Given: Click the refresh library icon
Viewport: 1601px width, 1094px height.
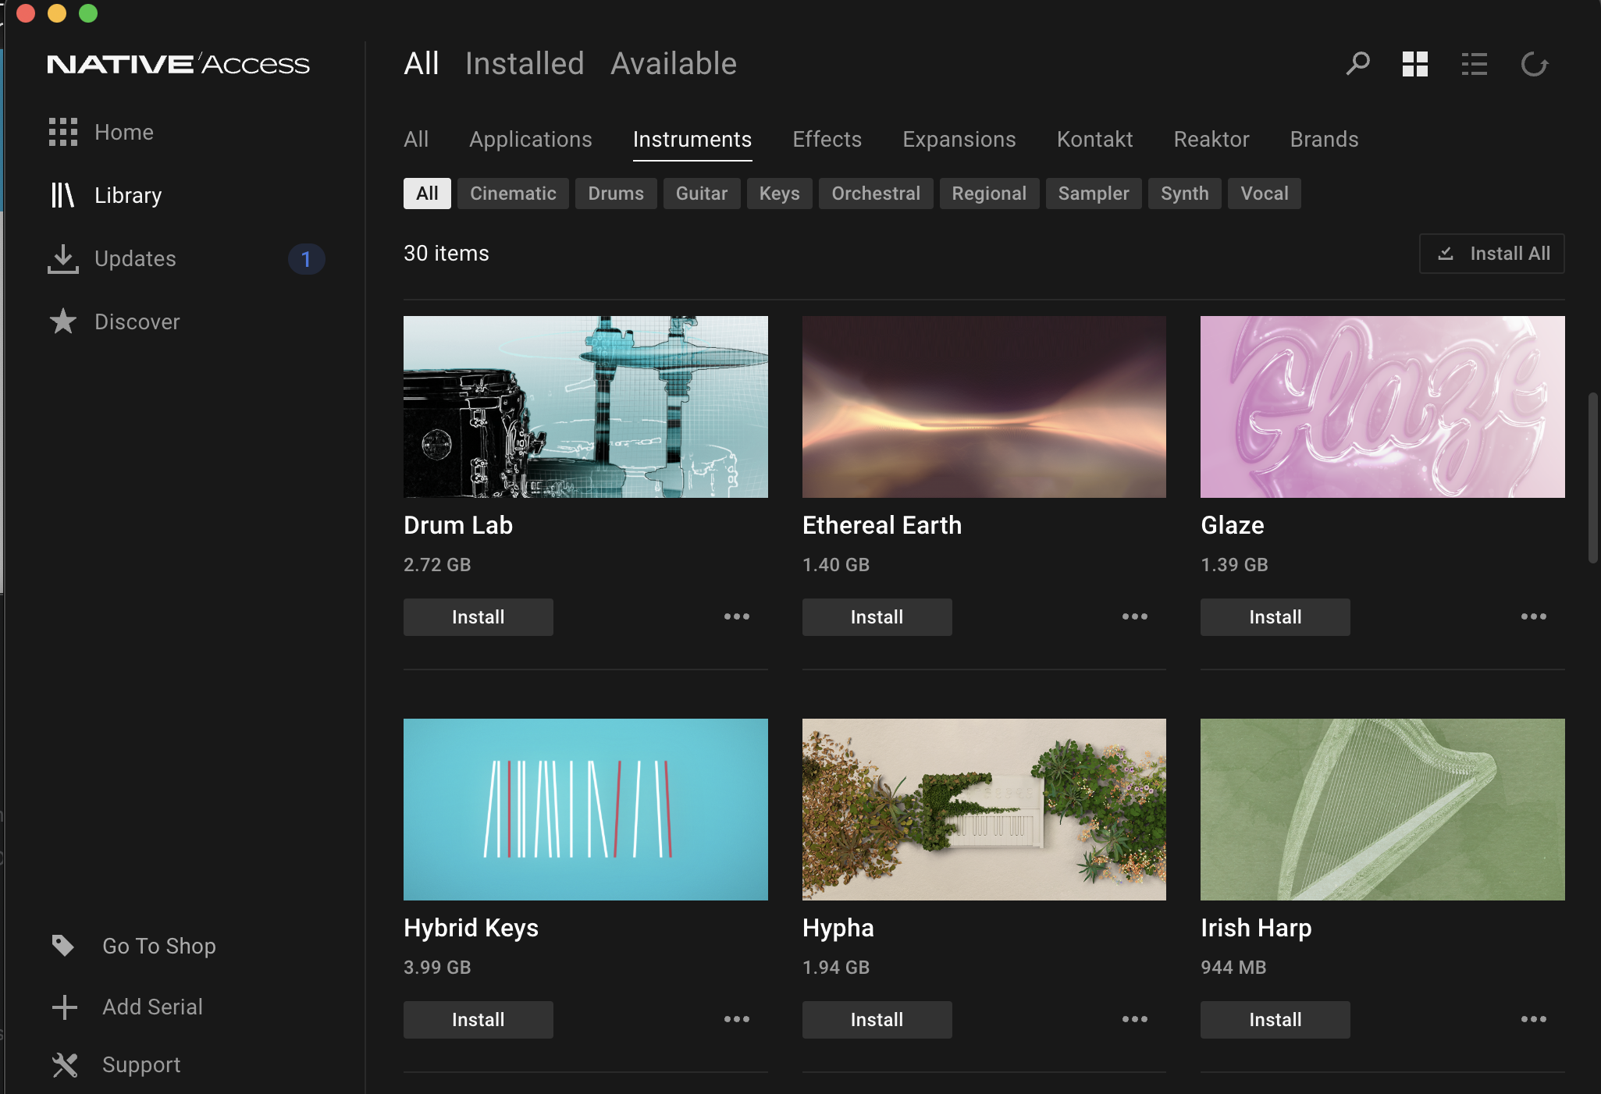Looking at the screenshot, I should coord(1534,64).
